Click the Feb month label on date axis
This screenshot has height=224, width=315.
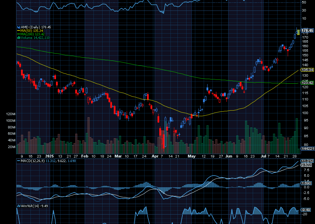click(85, 156)
